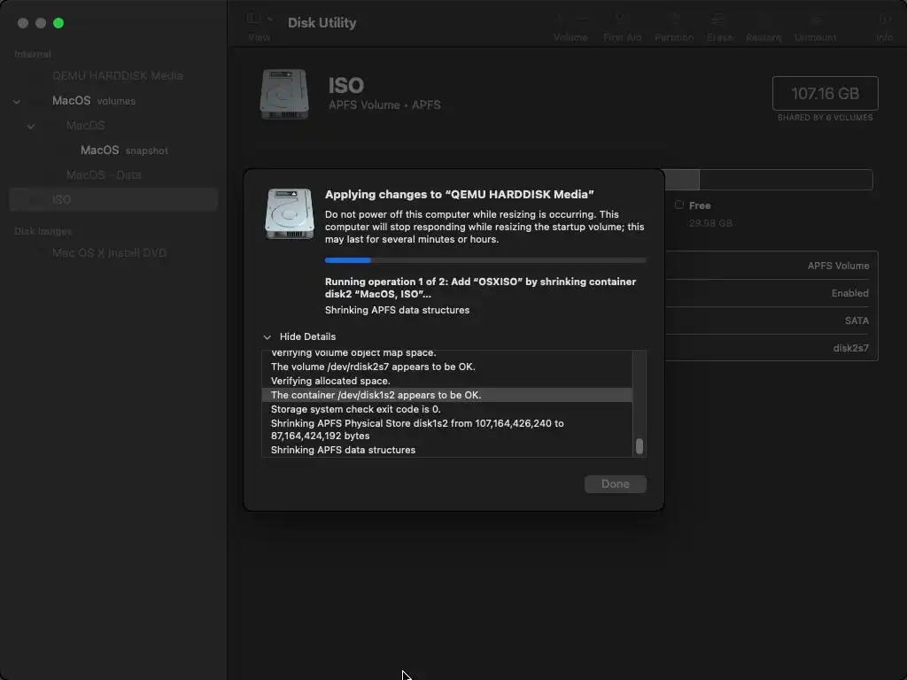The image size is (907, 680).
Task: Click the 'APFS Volume • APFS' subtitle
Action: pos(384,104)
